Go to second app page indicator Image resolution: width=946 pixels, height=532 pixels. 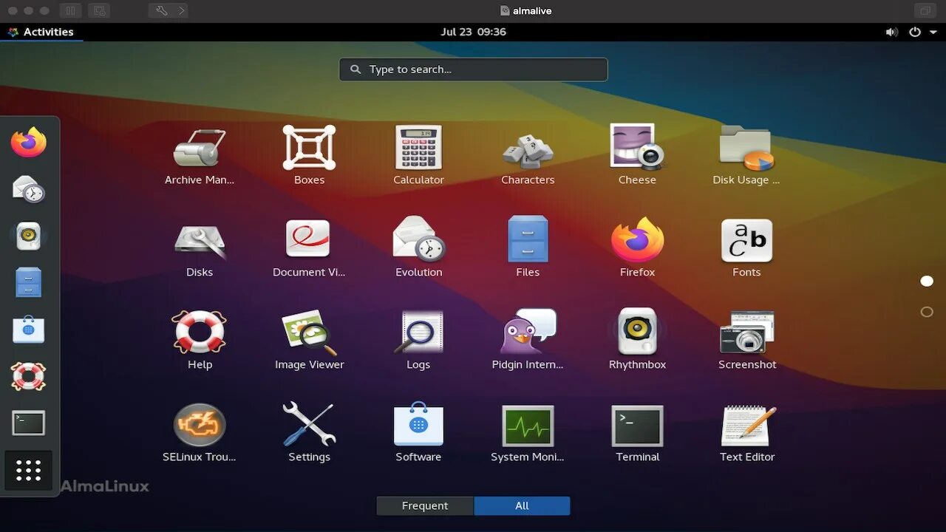(927, 312)
